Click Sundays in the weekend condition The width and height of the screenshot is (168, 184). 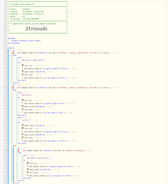[69, 151]
